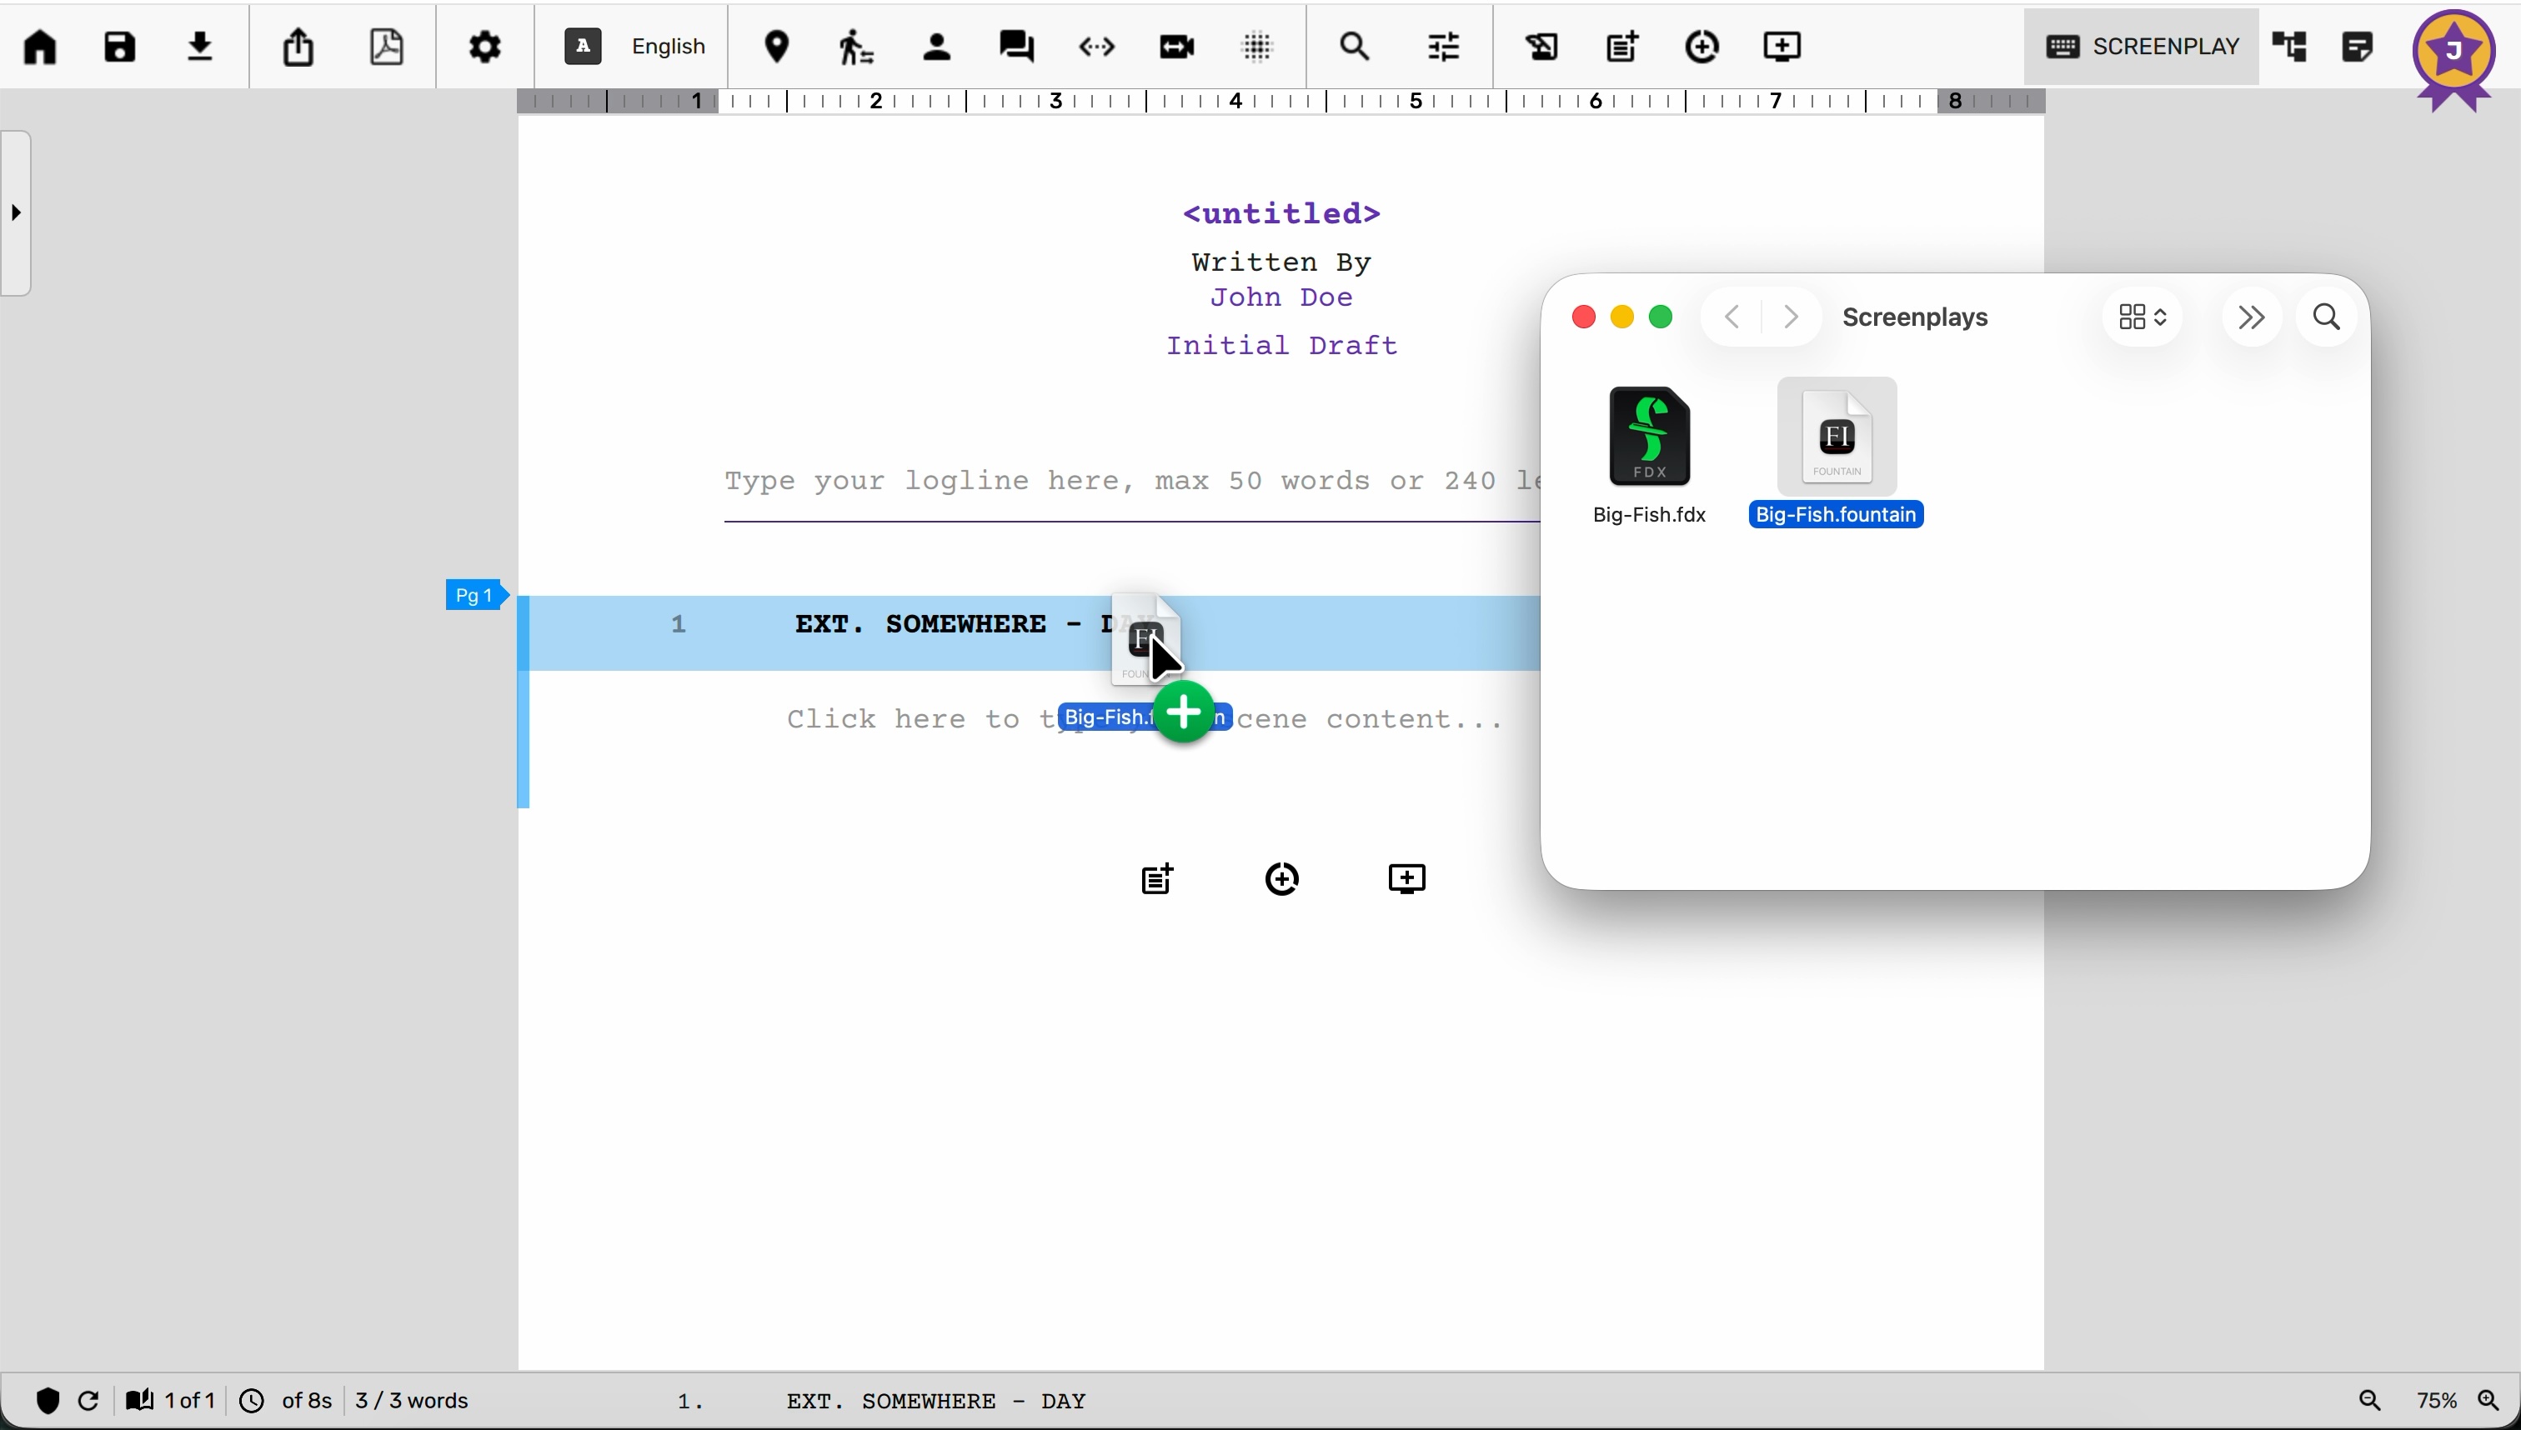Viewport: 2521px width, 1430px height.
Task: Toggle the SCREENPLAY tab button
Action: pyautogui.click(x=2142, y=47)
